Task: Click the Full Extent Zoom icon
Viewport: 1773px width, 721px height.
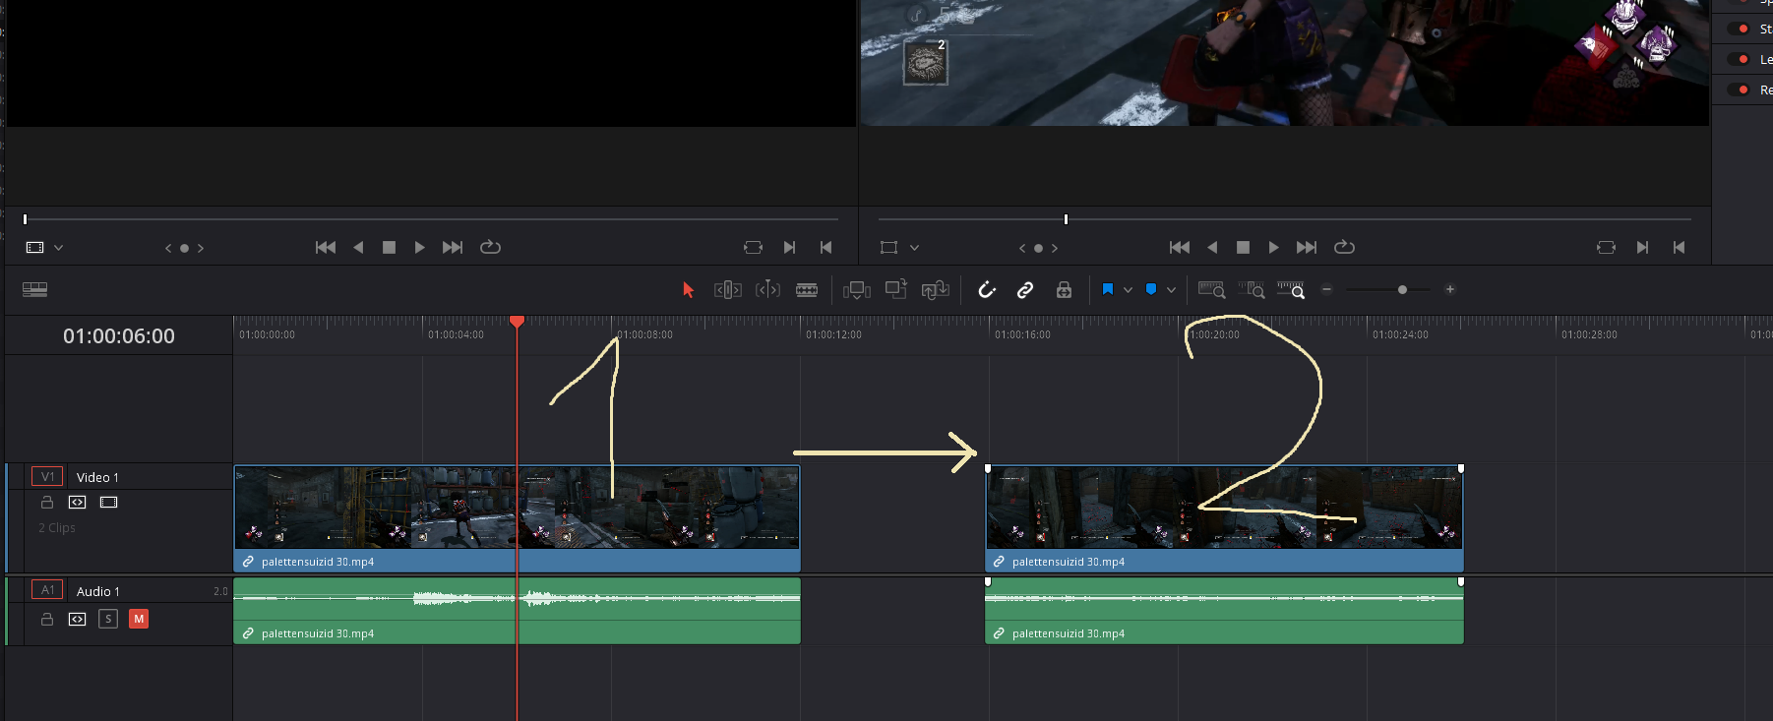Action: pos(1211,289)
